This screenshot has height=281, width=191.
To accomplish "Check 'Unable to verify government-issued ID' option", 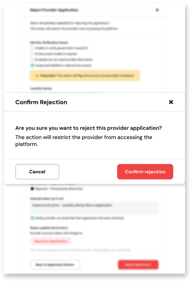I will 32,48.
